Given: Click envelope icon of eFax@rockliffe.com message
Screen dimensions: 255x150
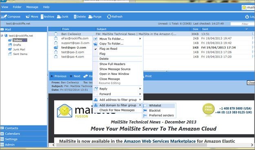Looking at the screenshot, I should 56,38.
